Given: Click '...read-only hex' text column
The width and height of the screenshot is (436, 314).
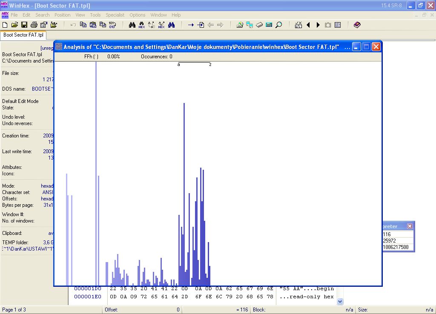Looking at the screenshot, I should pos(307,297).
